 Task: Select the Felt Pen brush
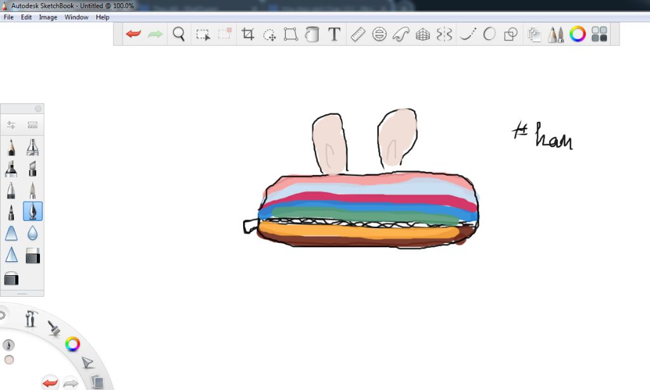[11, 212]
